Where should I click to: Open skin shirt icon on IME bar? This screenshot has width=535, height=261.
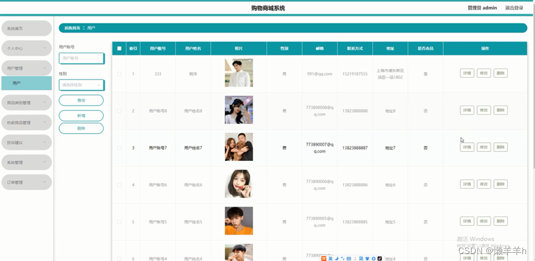tap(367, 259)
